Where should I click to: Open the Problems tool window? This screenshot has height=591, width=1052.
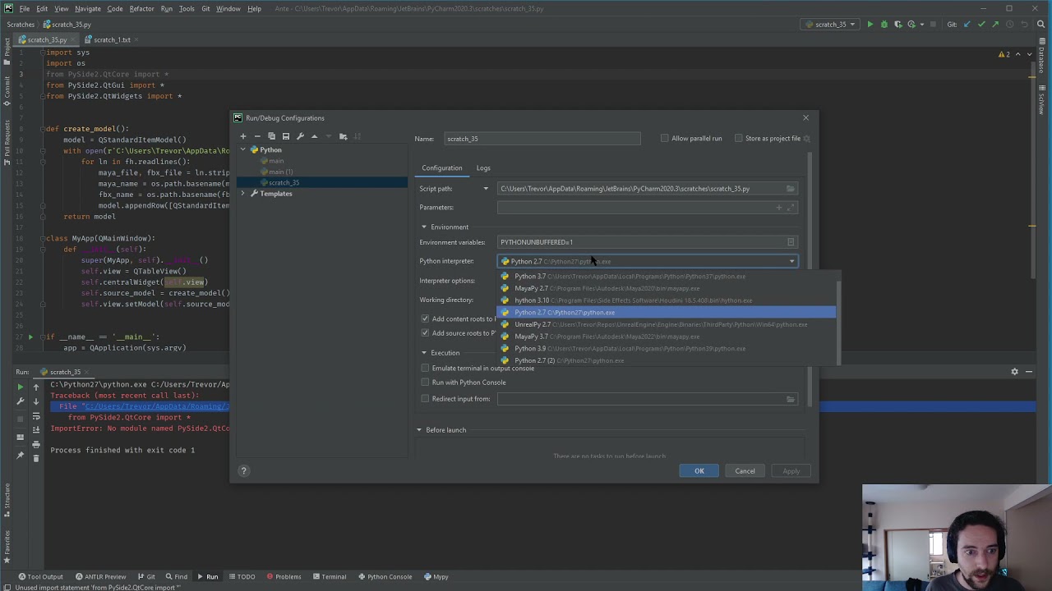(x=283, y=577)
